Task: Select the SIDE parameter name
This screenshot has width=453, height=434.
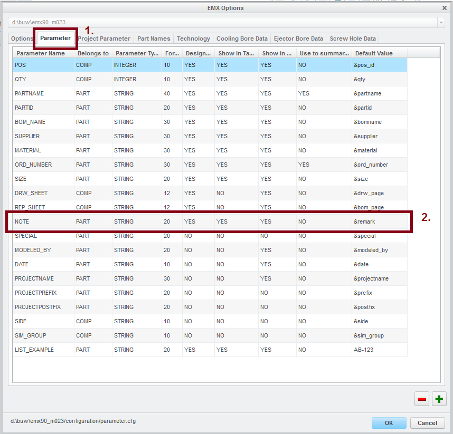Action: point(21,321)
